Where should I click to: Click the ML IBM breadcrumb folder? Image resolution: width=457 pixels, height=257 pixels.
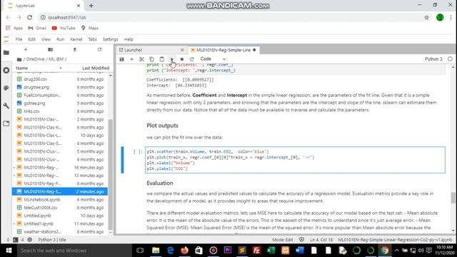click(x=56, y=59)
